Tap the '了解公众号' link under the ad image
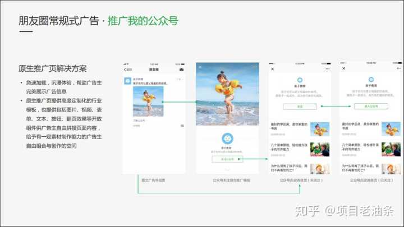Image resolution: width=404 pixels, height=227 pixels. (x=139, y=121)
